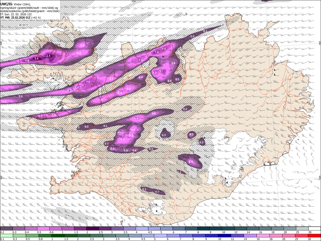
Task: Click the 0.2 contour value in central highlands
Action: (185, 109)
